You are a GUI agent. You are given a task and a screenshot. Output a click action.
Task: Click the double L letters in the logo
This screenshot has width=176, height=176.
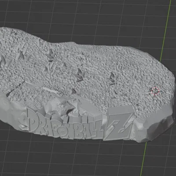pos(92,127)
